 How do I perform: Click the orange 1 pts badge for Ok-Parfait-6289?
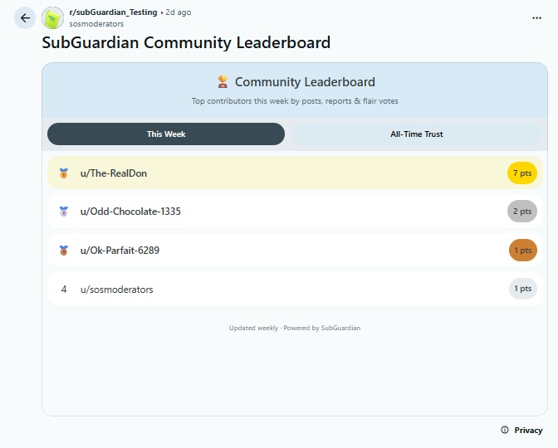pyautogui.click(x=523, y=250)
